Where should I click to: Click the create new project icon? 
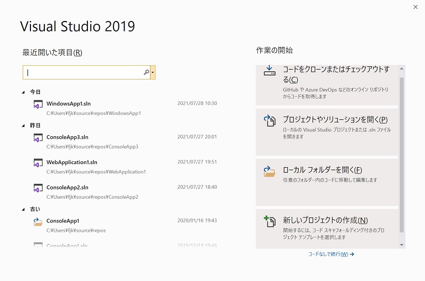(x=269, y=221)
